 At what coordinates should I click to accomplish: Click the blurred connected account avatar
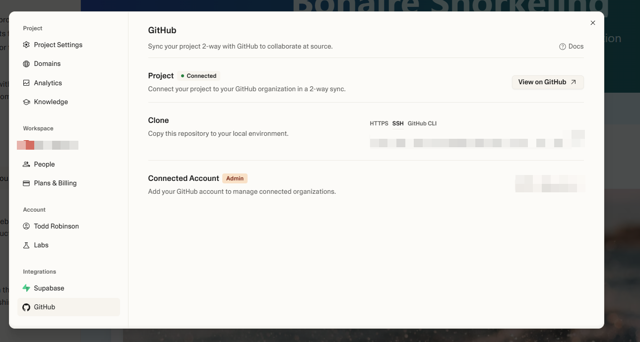(550, 184)
